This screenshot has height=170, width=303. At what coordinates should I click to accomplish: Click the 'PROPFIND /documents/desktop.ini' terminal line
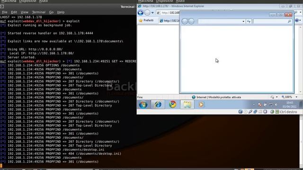[x=56, y=150]
